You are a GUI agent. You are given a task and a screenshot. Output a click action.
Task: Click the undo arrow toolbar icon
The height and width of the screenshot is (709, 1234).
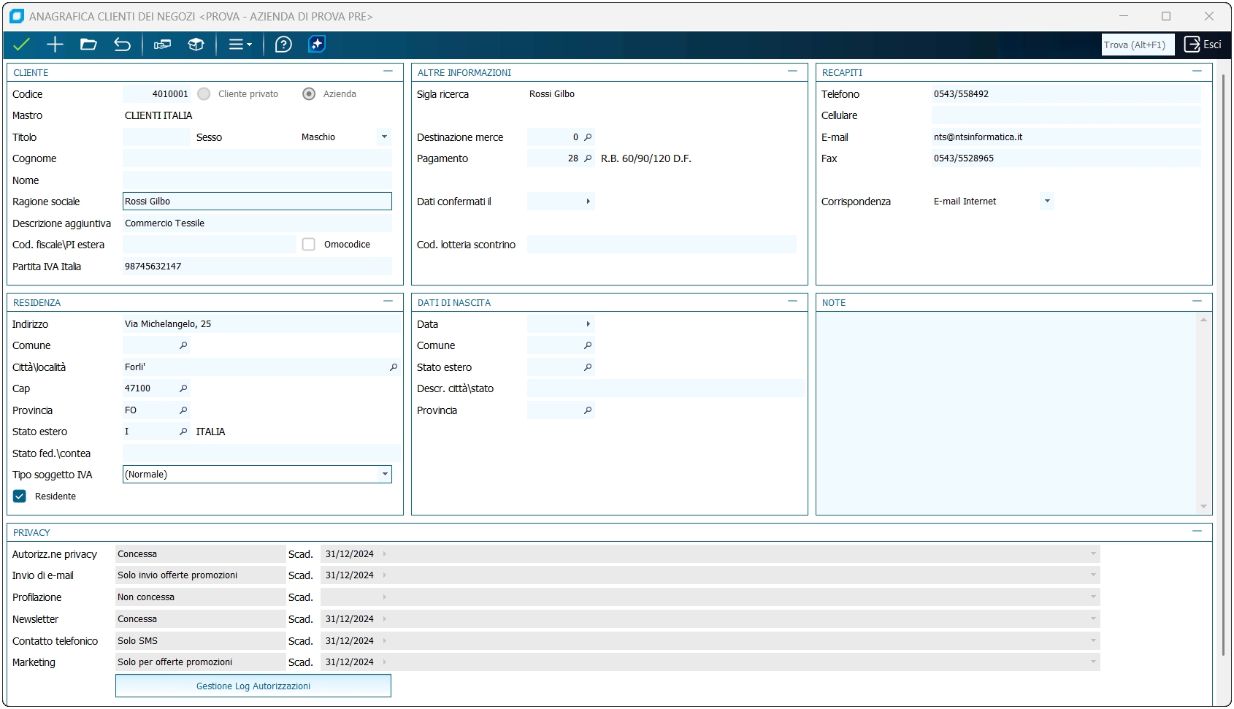[122, 45]
